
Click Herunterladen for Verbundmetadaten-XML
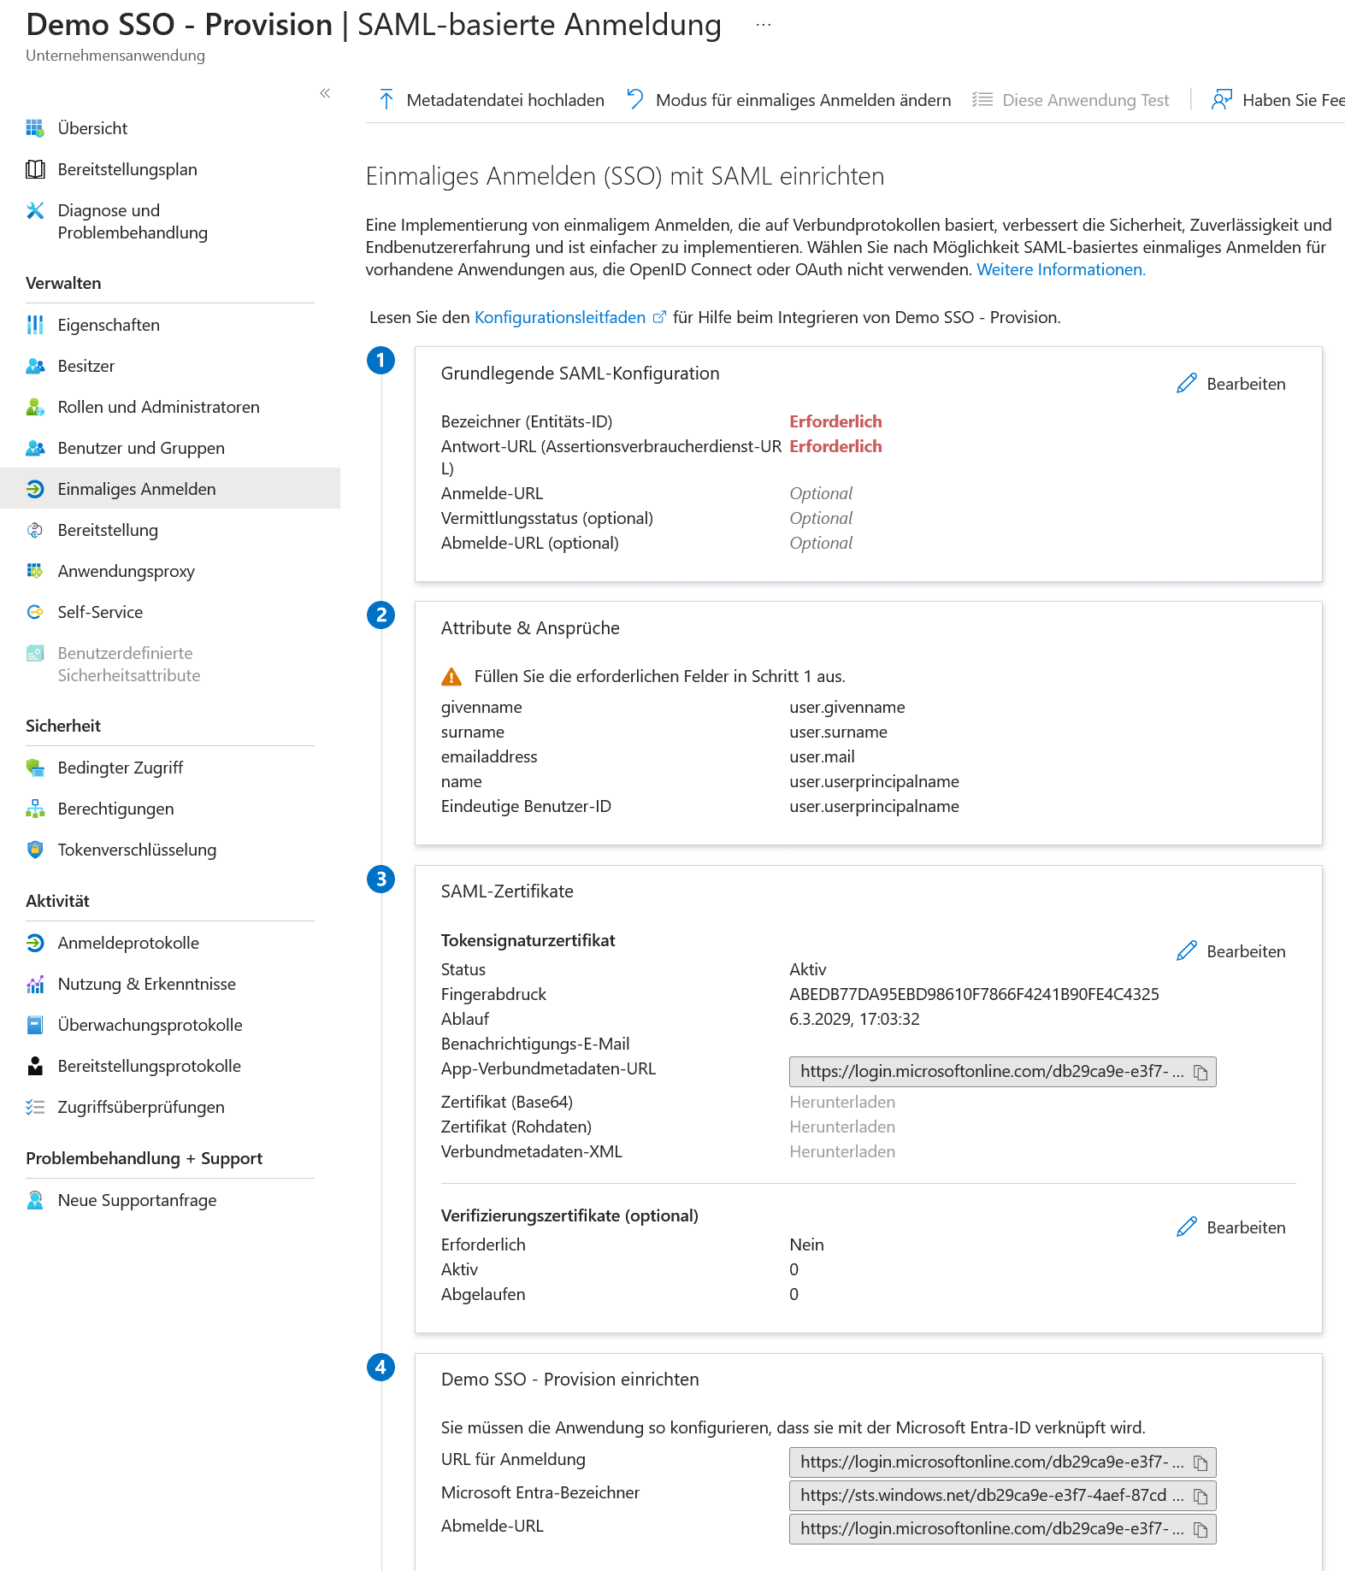842,1151
